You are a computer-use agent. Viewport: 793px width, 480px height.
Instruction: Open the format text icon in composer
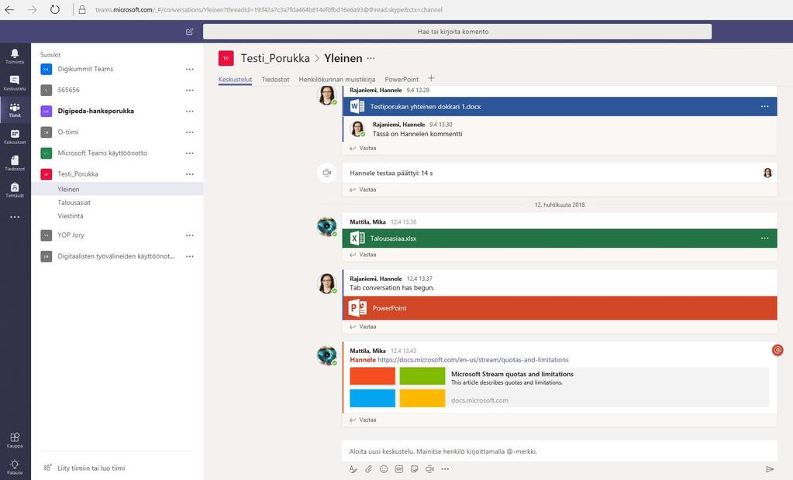353,469
